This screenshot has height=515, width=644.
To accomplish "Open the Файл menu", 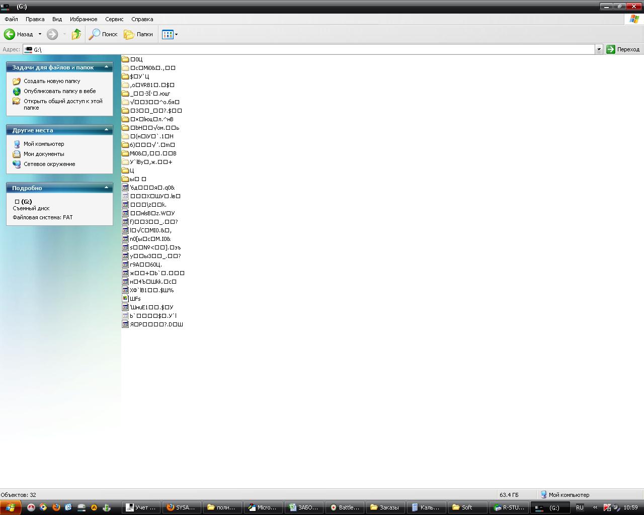I will pyautogui.click(x=11, y=19).
